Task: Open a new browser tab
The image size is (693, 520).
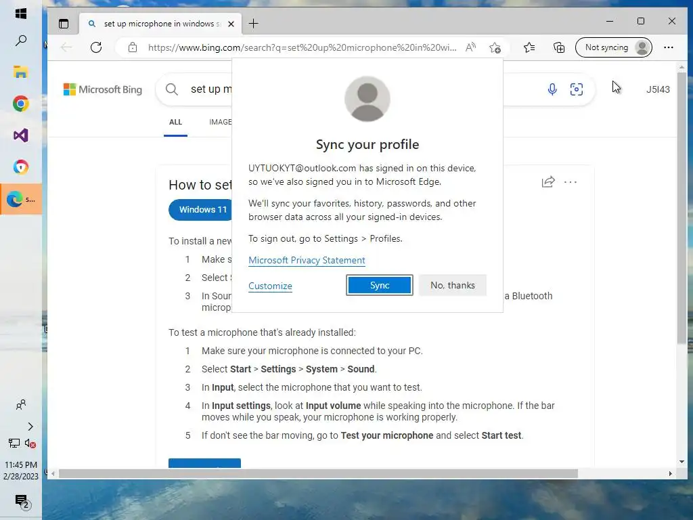Action: tap(253, 24)
